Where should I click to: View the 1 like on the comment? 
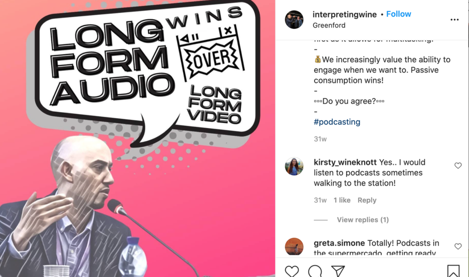(x=342, y=200)
